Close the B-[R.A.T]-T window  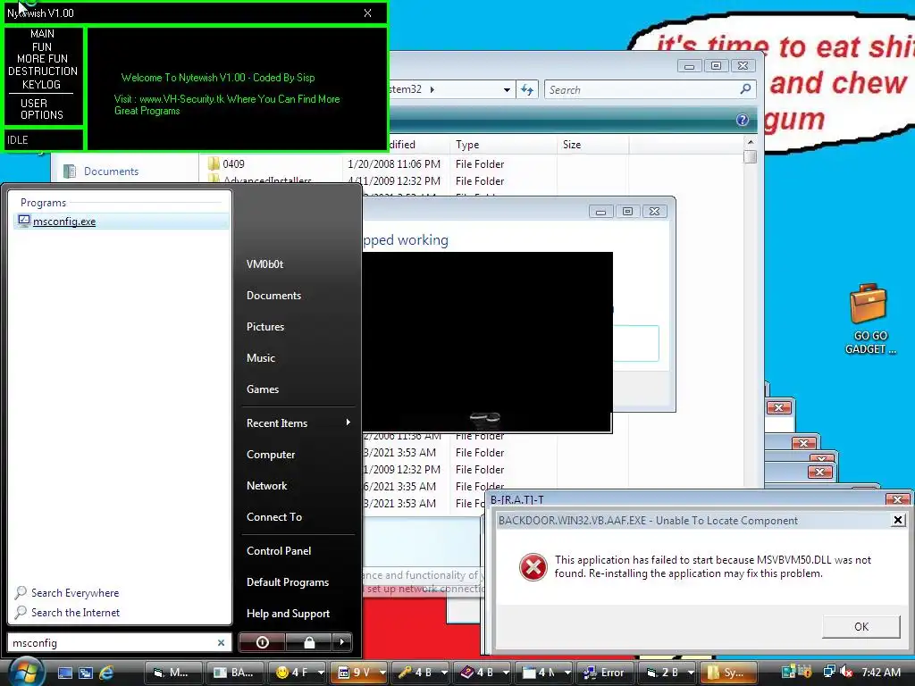tap(897, 499)
